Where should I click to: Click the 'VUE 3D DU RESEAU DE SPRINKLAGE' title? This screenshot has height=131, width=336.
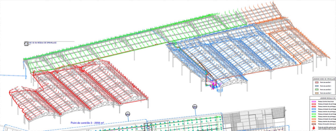point(43,43)
